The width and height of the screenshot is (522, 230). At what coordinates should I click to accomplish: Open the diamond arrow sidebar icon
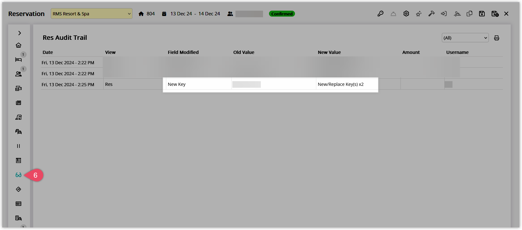pos(18,189)
